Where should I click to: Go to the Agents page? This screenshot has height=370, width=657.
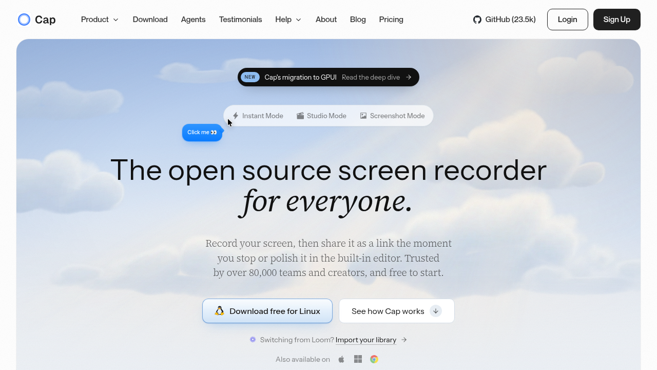click(194, 20)
